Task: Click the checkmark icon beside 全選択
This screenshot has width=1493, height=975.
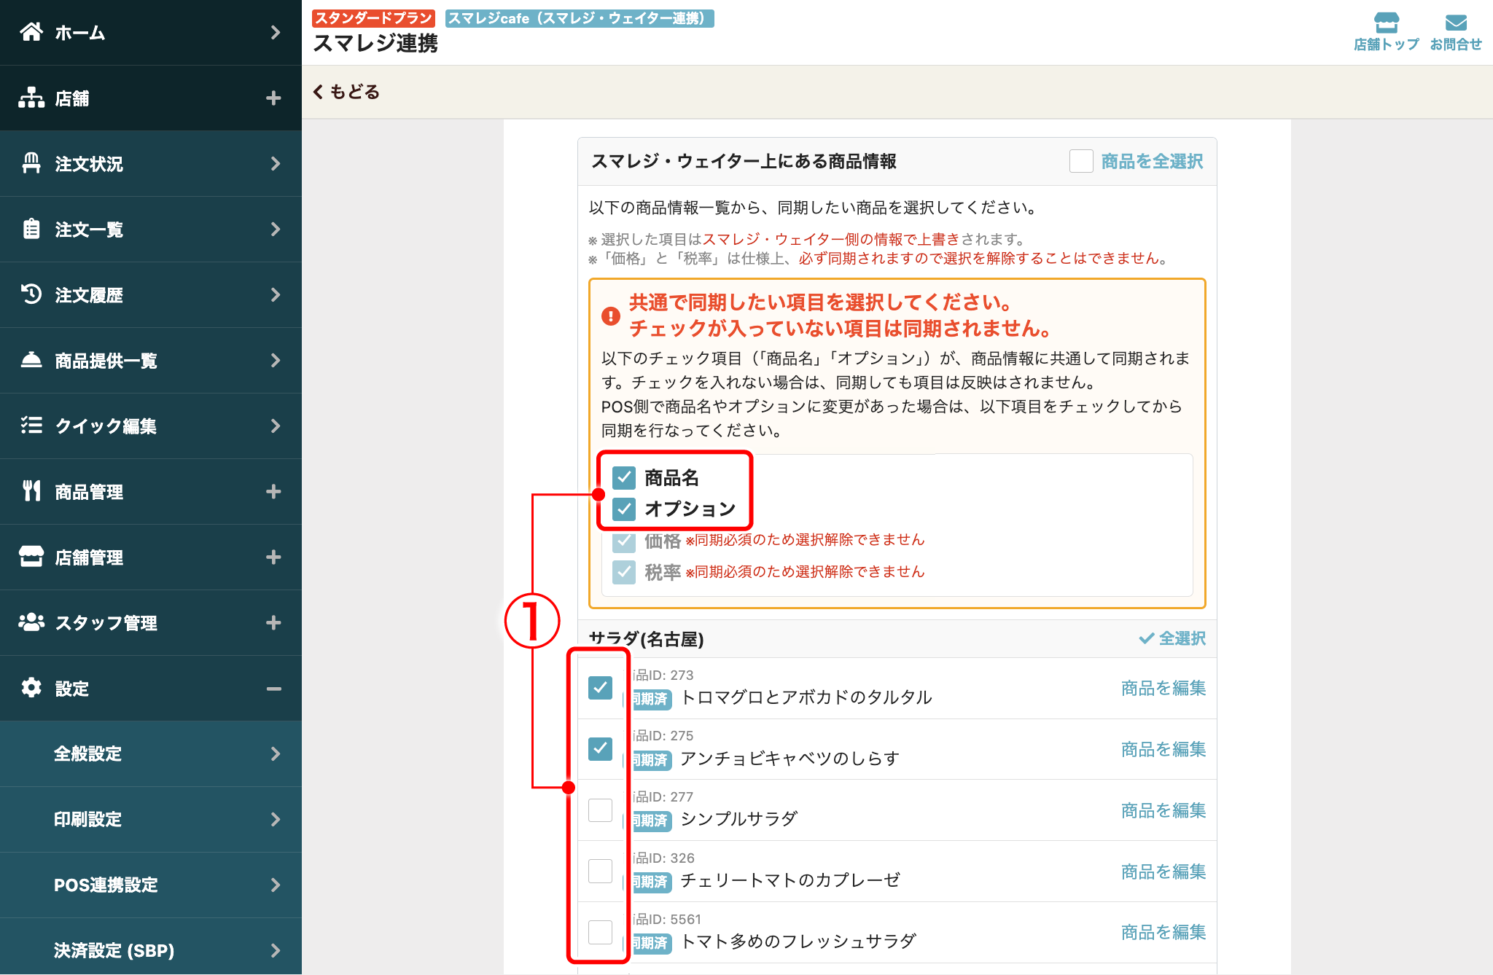Action: pyautogui.click(x=1147, y=638)
